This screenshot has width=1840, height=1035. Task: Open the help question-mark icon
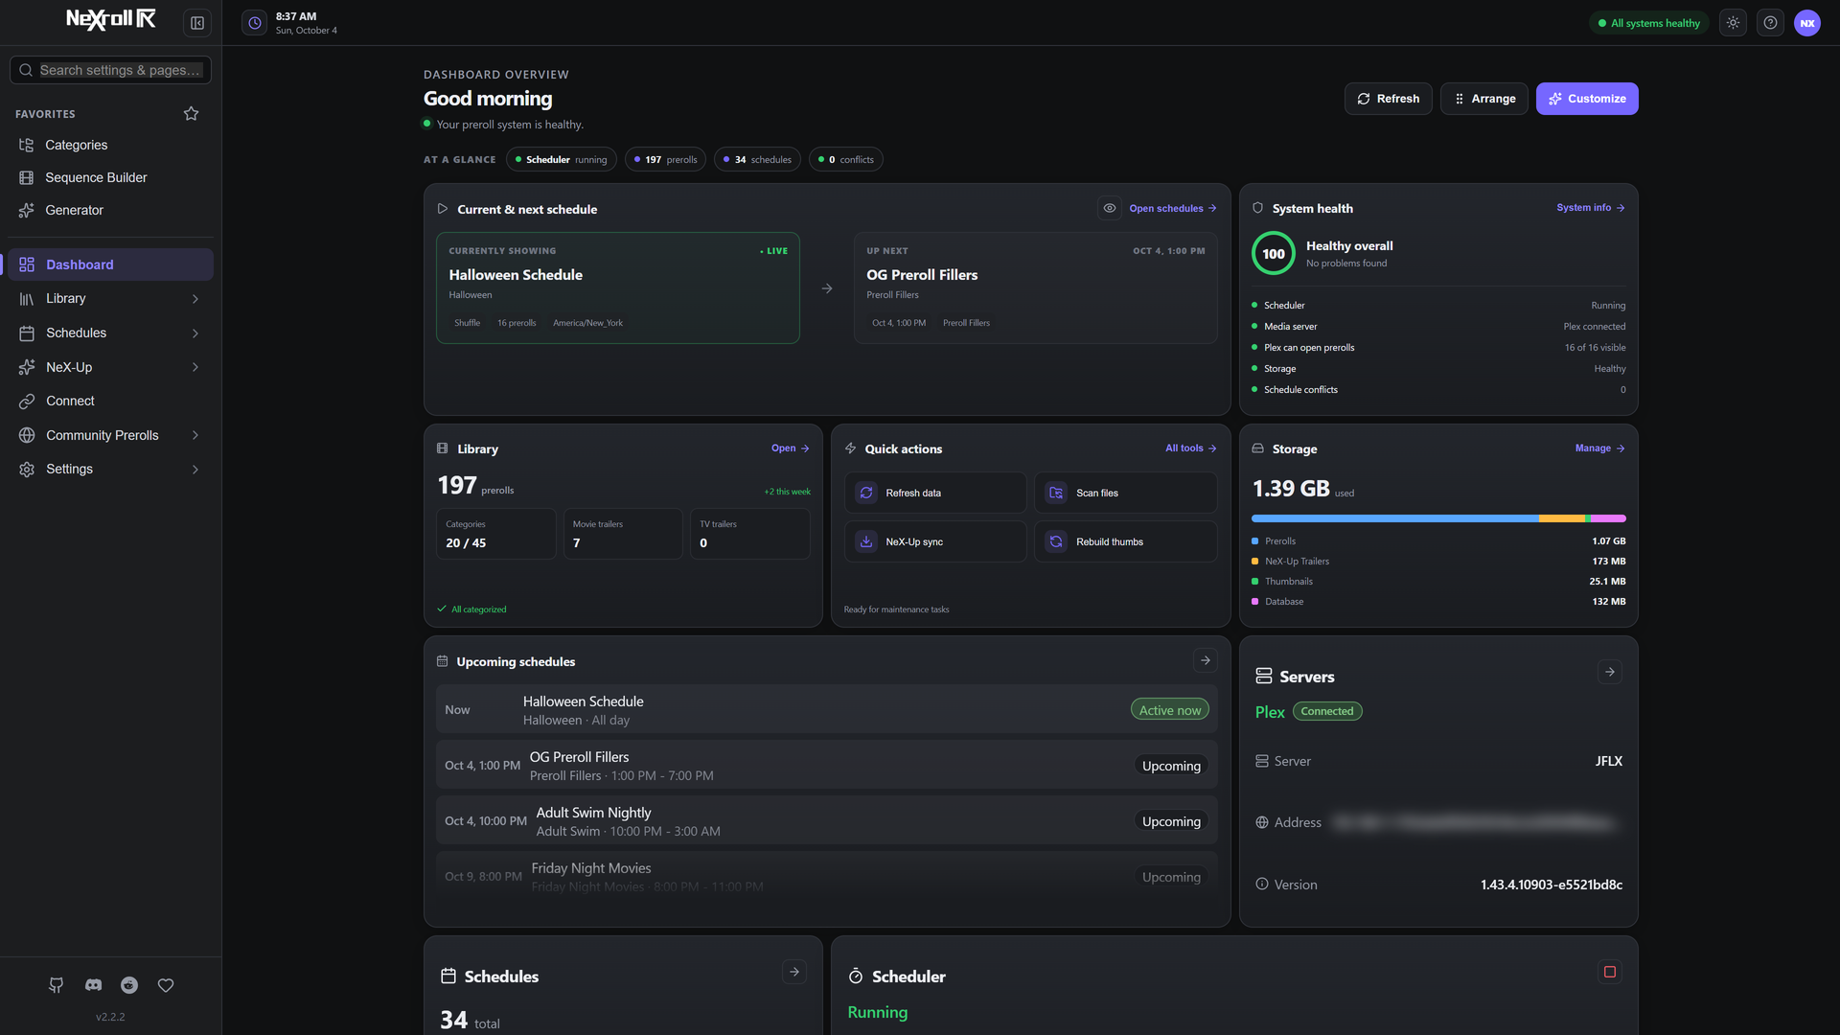coord(1770,23)
